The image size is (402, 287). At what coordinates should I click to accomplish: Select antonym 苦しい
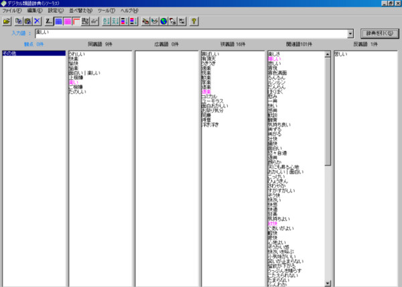point(341,54)
